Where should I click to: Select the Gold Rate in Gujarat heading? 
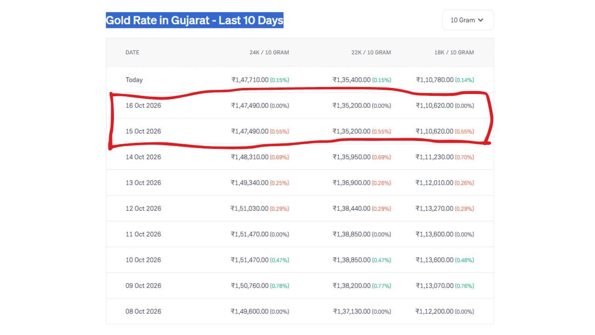(195, 20)
